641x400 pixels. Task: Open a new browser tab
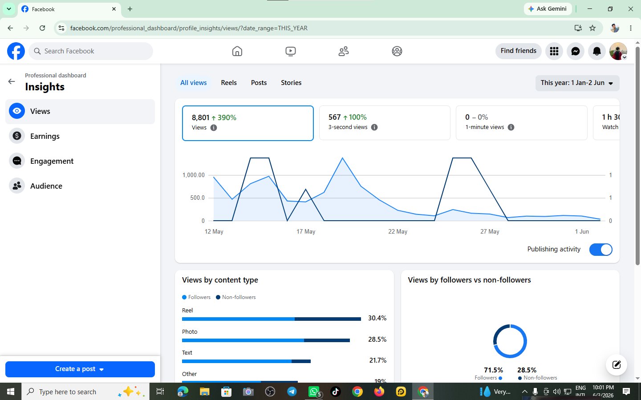[x=130, y=9]
